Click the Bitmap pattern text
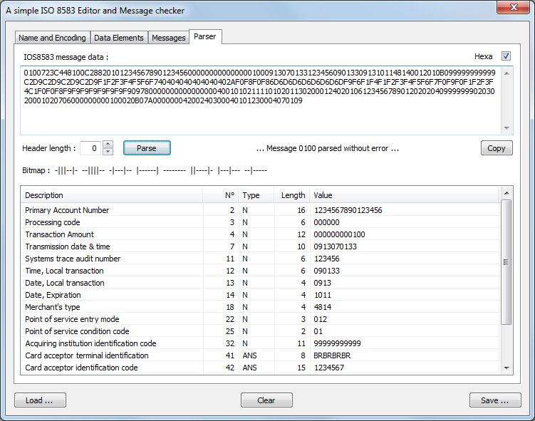 pyautogui.click(x=161, y=170)
